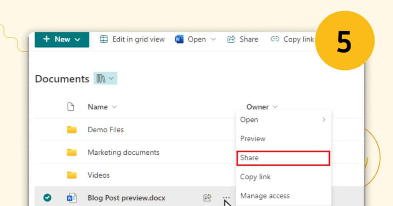Viewport: 393px width, 206px height.
Task: Open the Videos folder
Action: pos(99,175)
